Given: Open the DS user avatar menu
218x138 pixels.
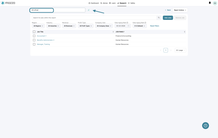Looking at the screenshot, I should point(215,3).
